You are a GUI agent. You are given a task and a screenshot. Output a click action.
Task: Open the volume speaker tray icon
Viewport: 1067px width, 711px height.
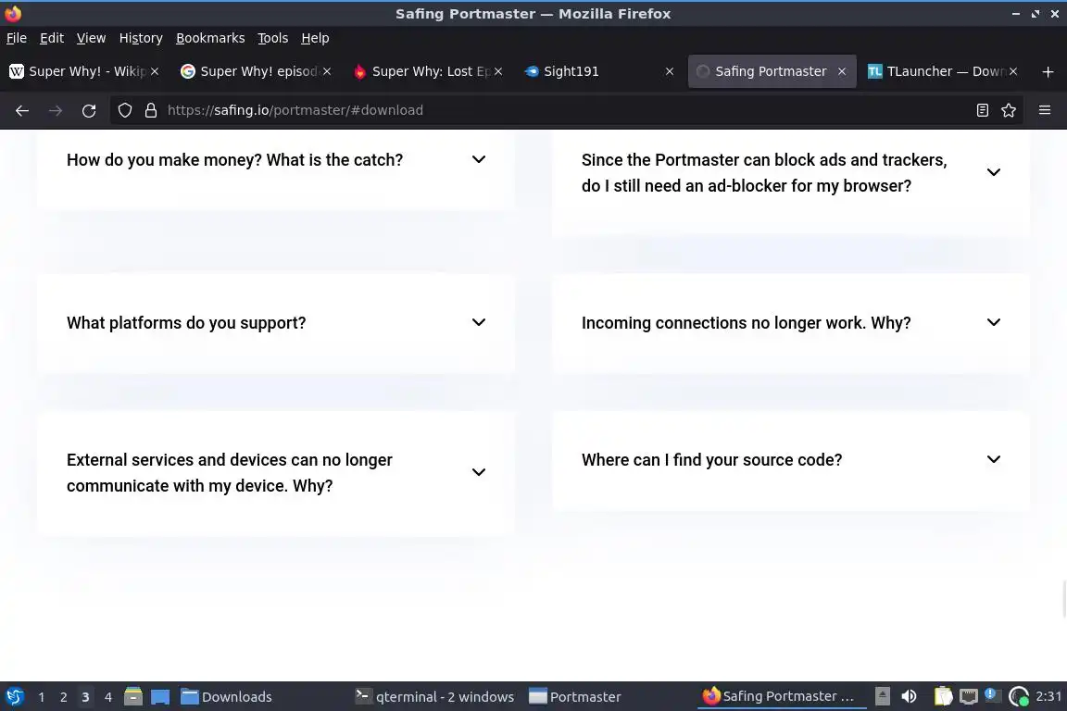pos(909,696)
